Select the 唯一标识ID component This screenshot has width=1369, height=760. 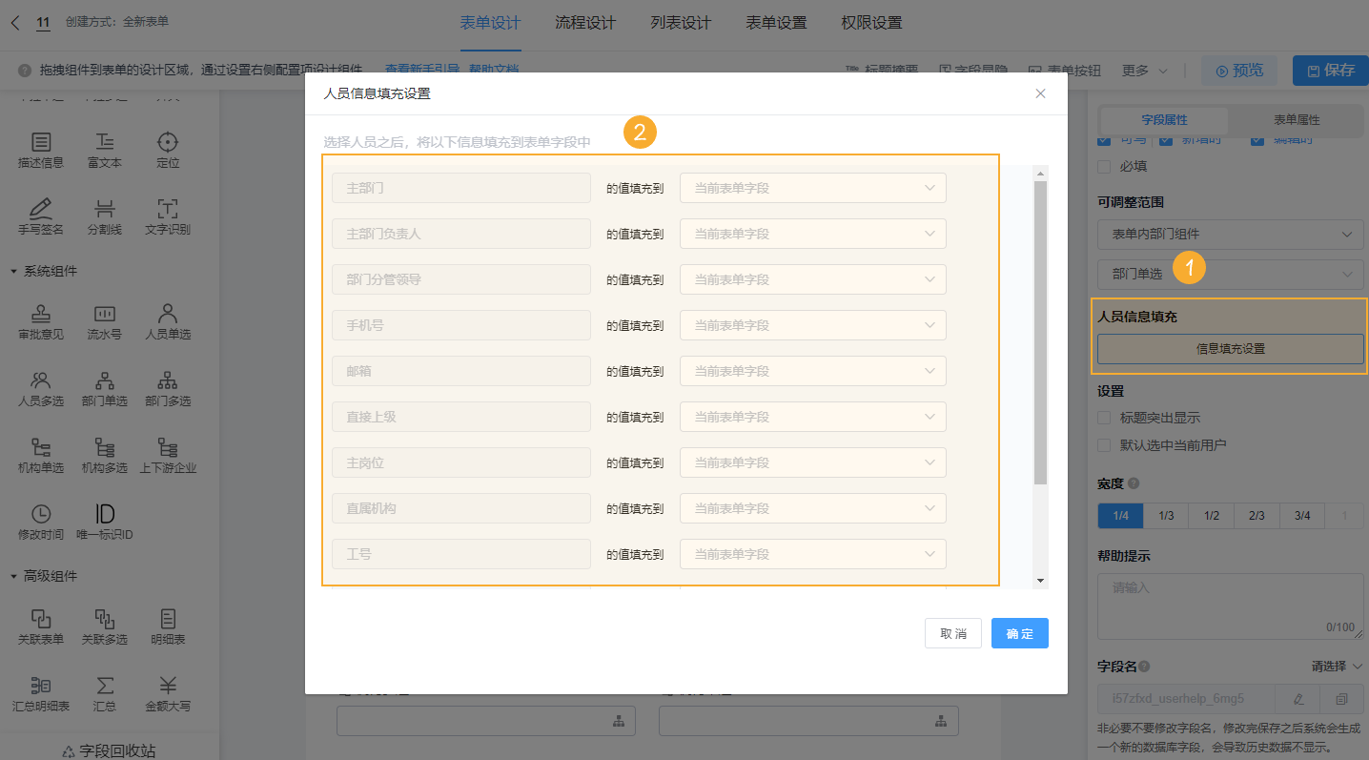pos(104,520)
